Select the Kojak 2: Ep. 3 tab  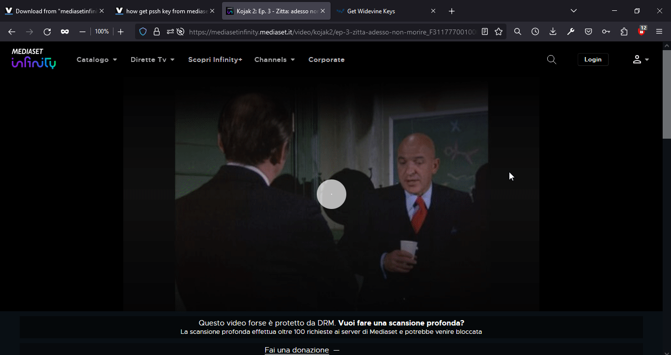click(276, 11)
